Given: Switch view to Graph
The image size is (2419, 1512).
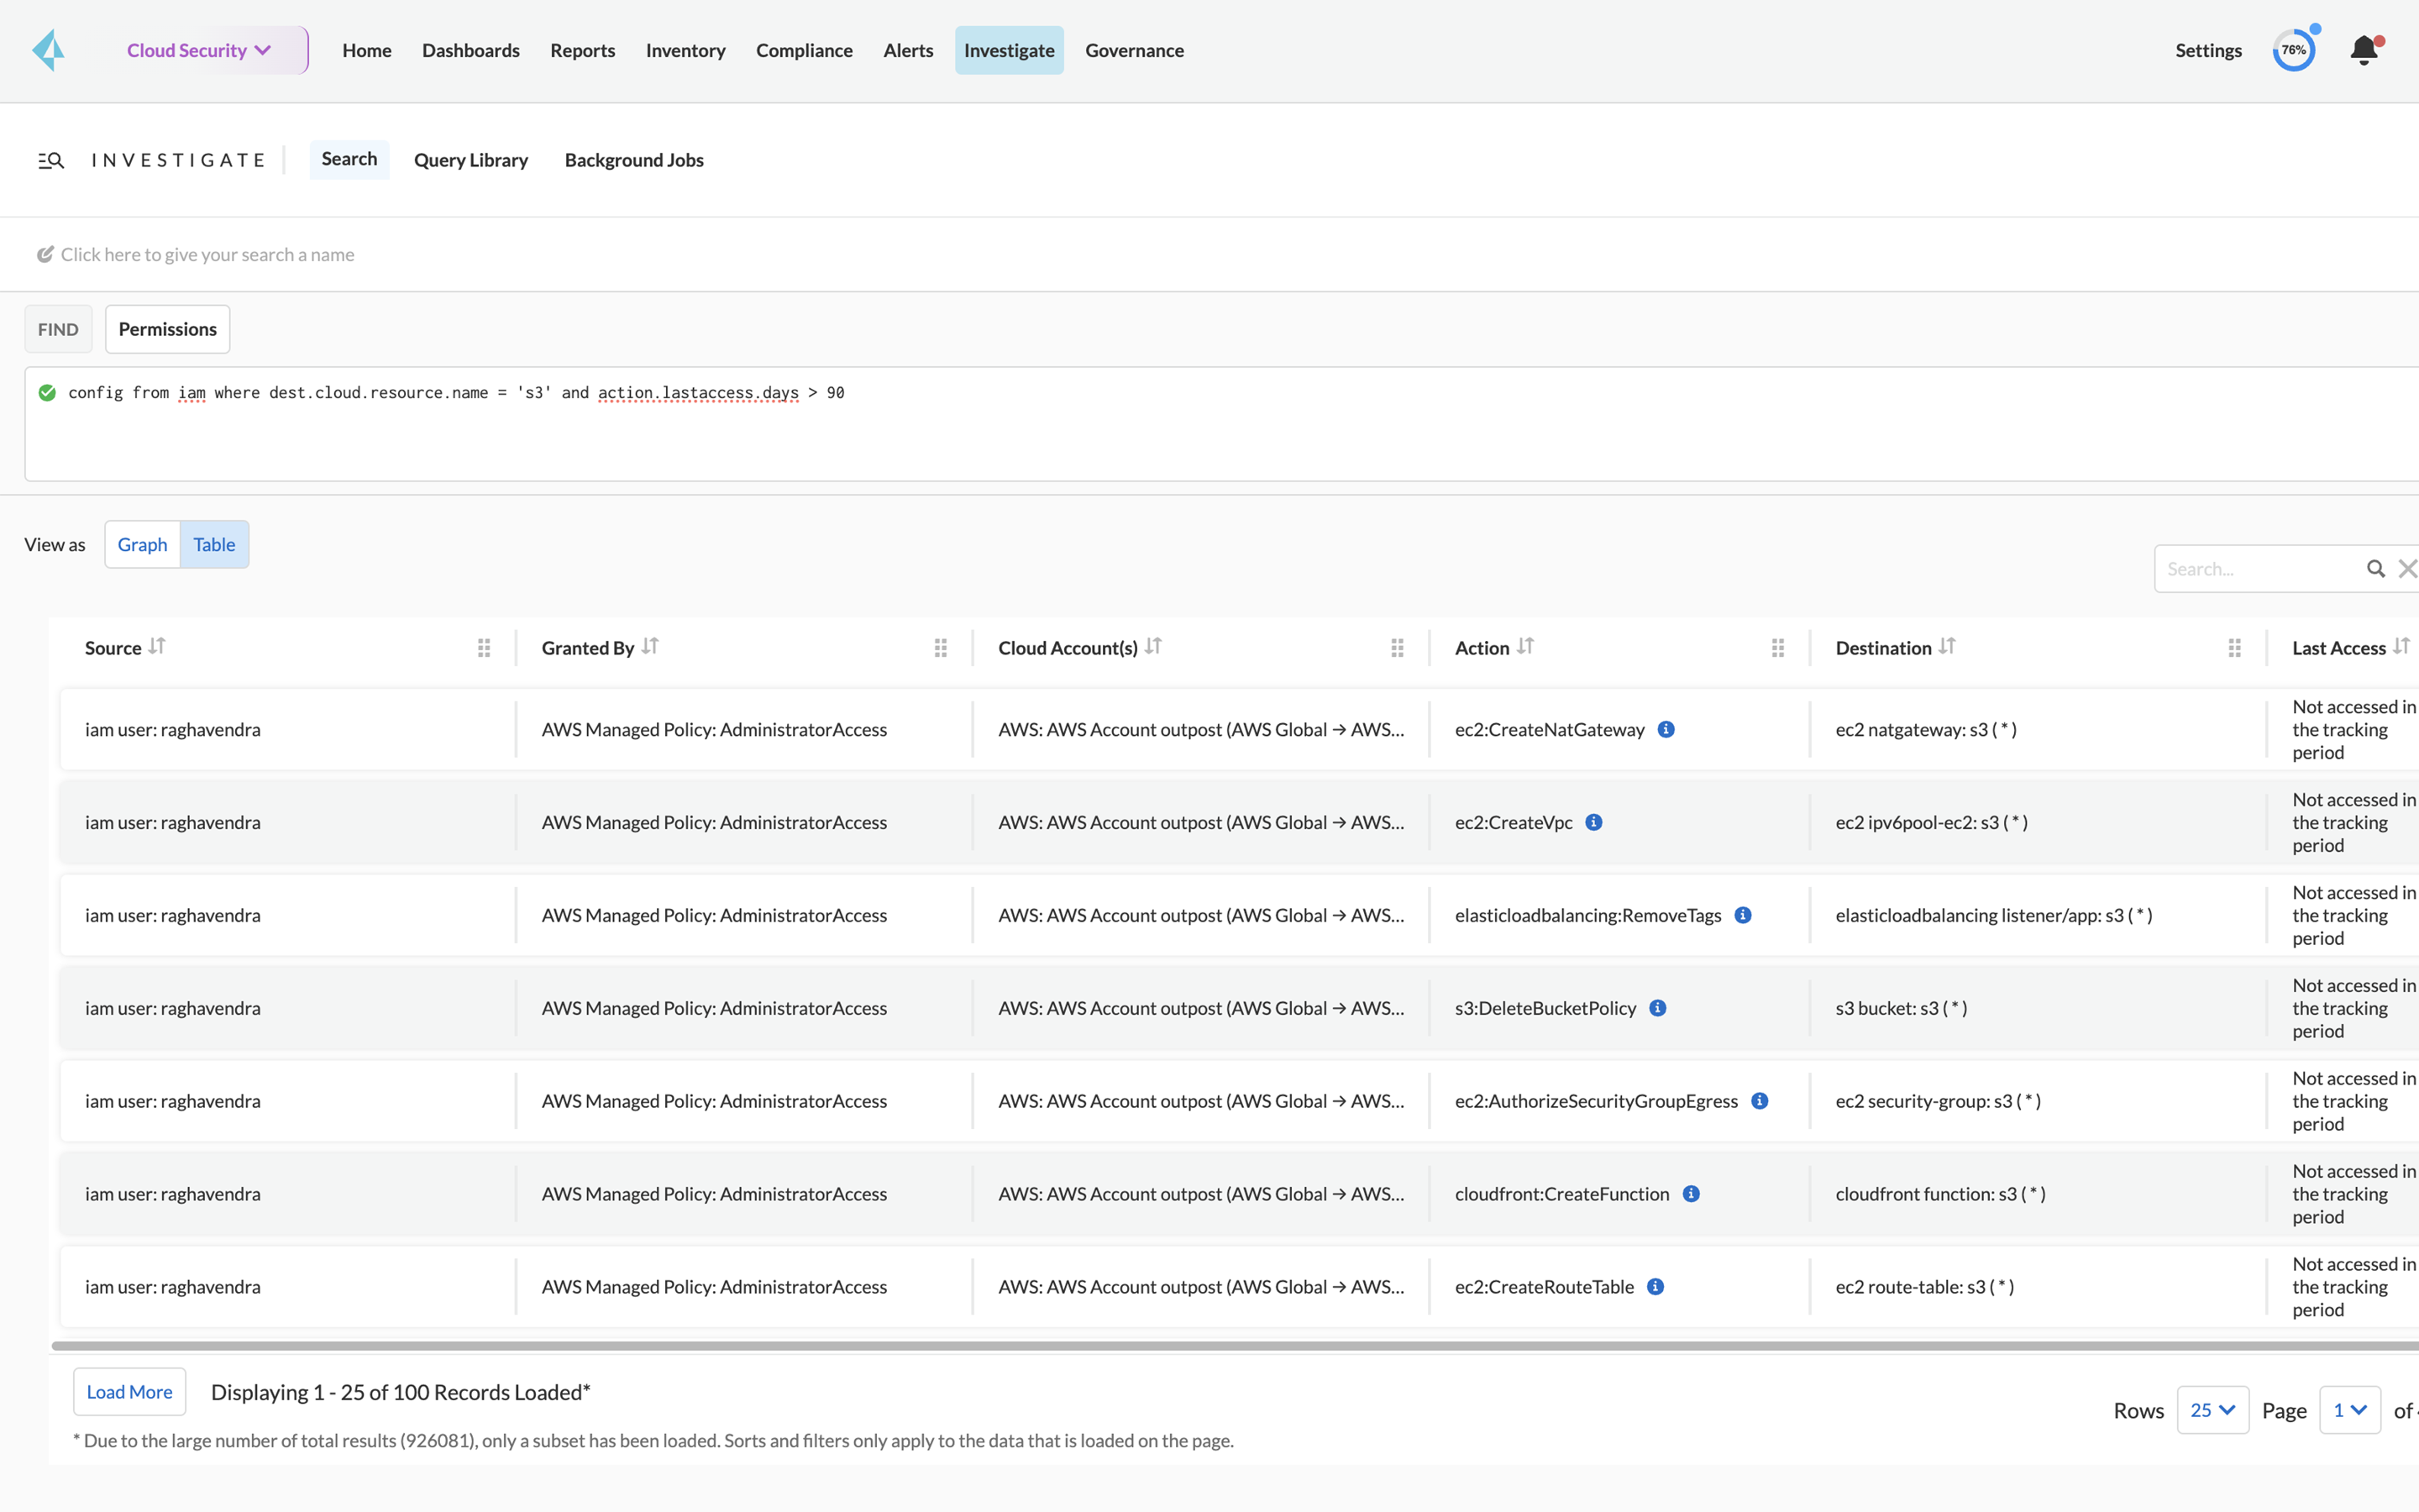Looking at the screenshot, I should tap(142, 544).
